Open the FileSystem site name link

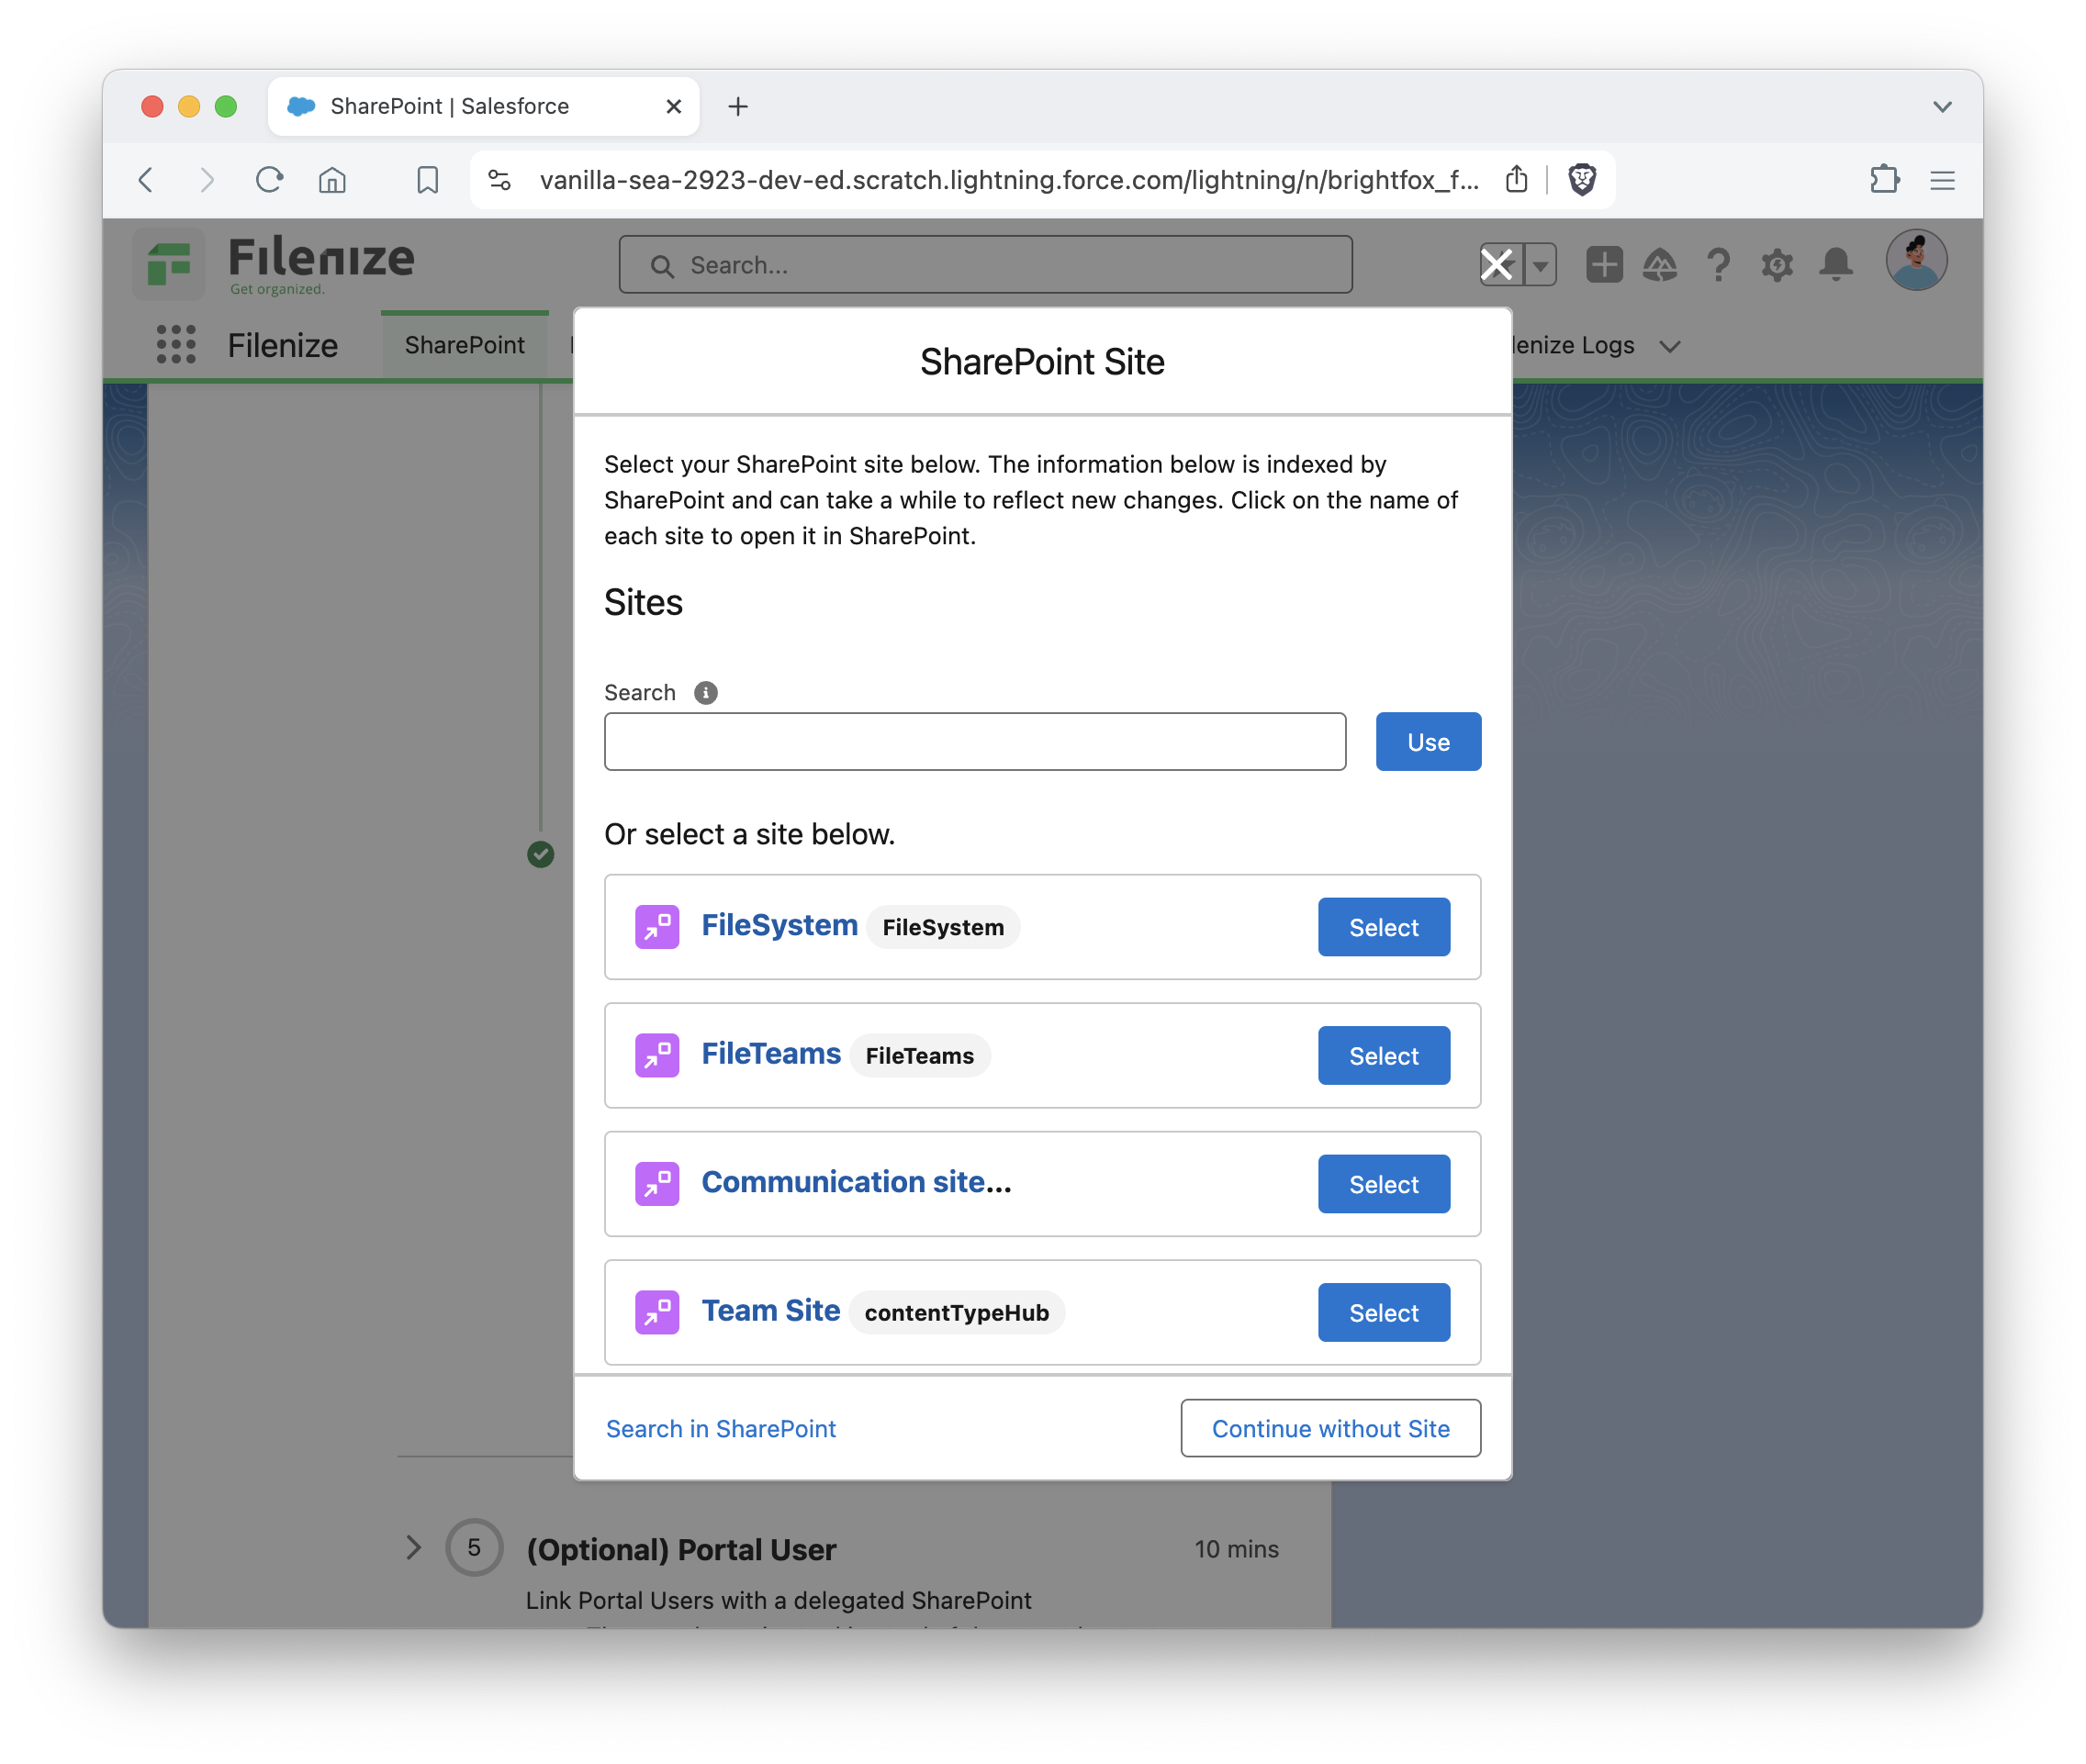coord(779,925)
